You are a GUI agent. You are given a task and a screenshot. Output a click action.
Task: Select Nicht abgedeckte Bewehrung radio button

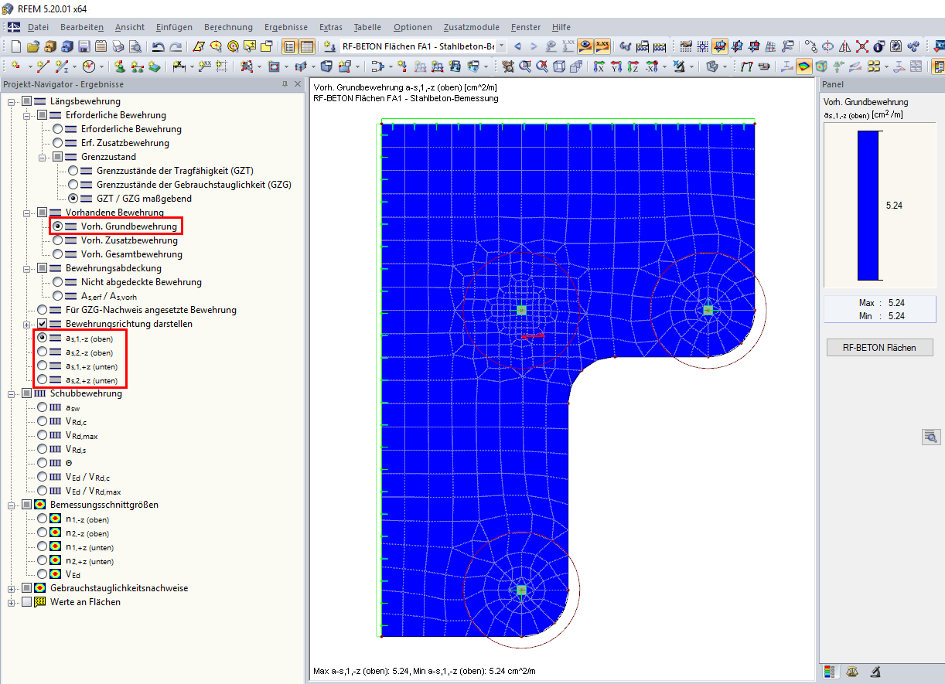(x=58, y=282)
